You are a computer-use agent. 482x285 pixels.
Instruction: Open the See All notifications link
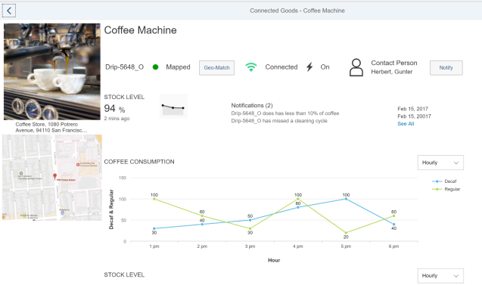pyautogui.click(x=406, y=124)
